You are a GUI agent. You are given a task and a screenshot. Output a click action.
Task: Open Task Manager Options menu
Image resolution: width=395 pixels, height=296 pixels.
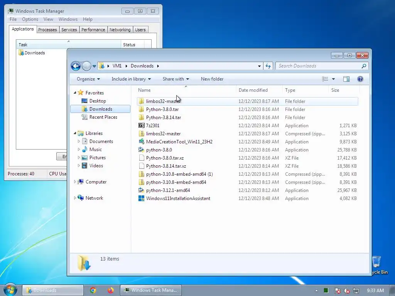point(30,19)
